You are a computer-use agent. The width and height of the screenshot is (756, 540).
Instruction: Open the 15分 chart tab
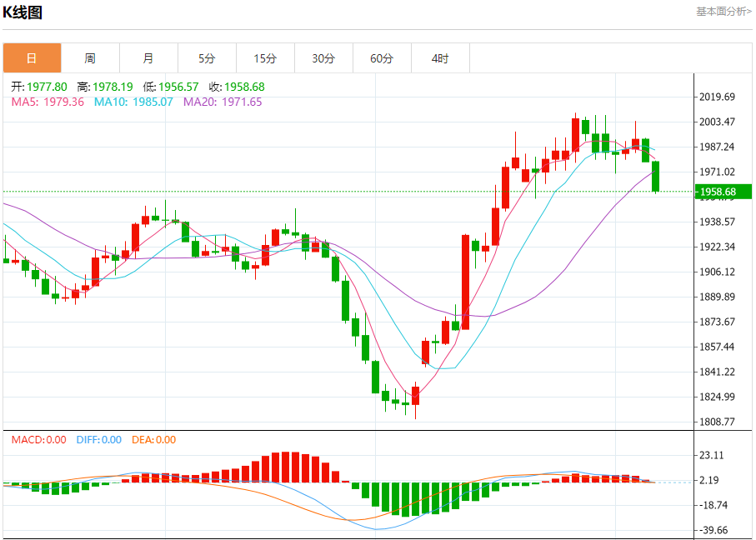coord(265,58)
